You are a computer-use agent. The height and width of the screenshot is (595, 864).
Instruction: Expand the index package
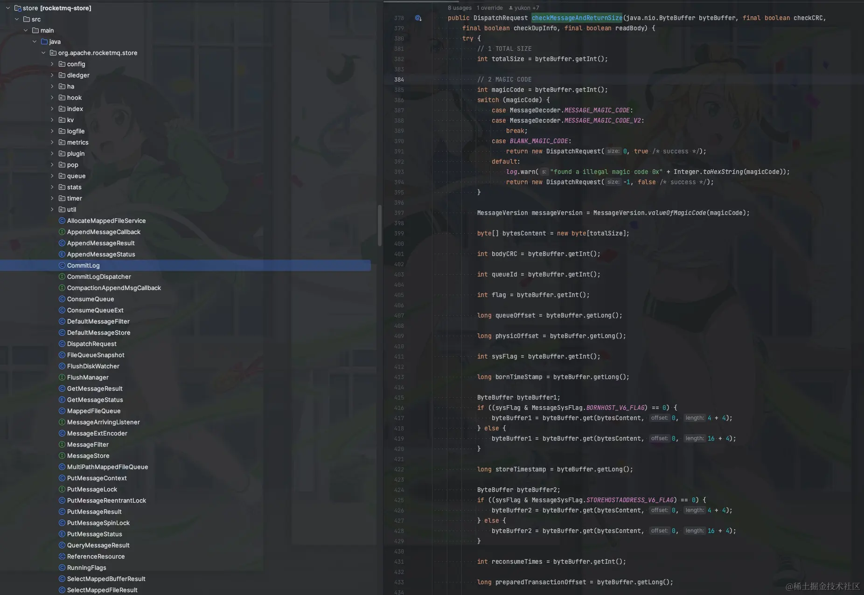(52, 109)
